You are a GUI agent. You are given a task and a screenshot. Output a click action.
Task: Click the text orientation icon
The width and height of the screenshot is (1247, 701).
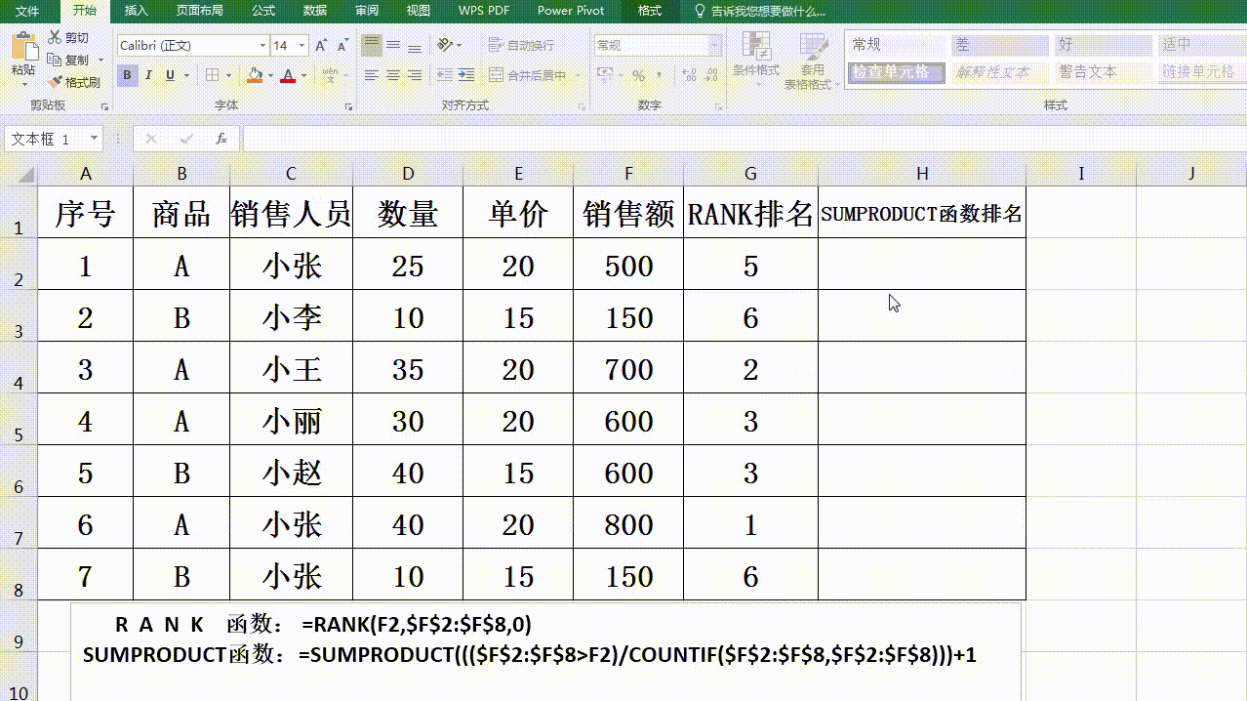[x=445, y=45]
